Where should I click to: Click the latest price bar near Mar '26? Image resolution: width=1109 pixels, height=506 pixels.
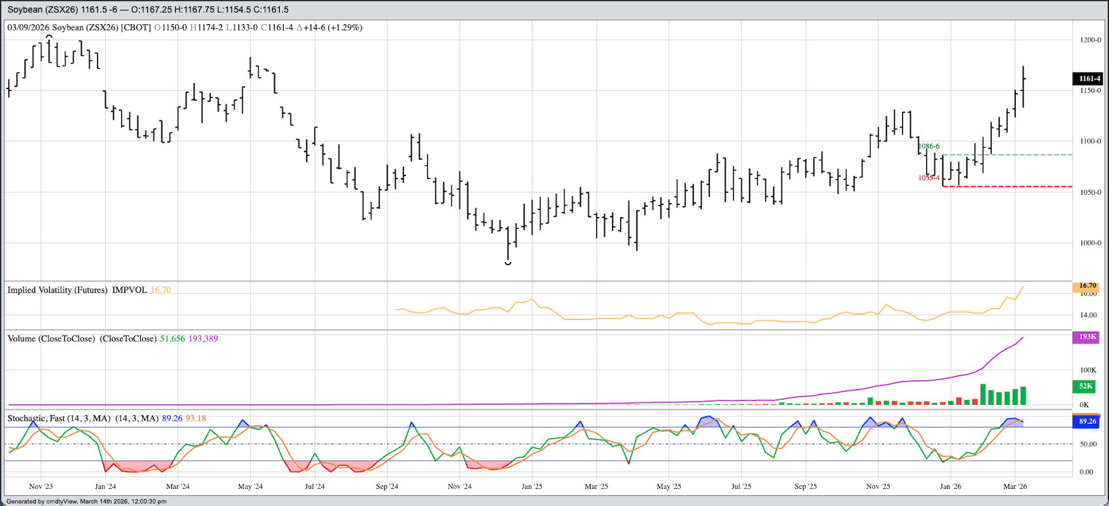[1023, 86]
